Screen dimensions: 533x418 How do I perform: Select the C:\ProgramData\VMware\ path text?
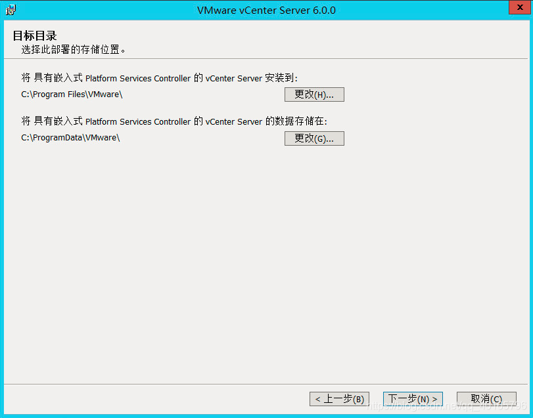coord(70,138)
